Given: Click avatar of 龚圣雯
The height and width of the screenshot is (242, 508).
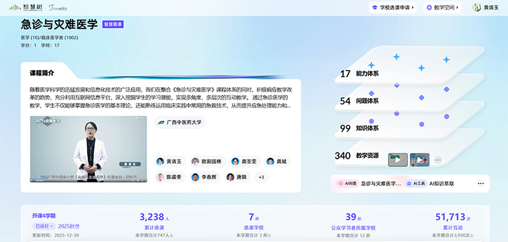Looking at the screenshot, I should pyautogui.click(x=235, y=161).
